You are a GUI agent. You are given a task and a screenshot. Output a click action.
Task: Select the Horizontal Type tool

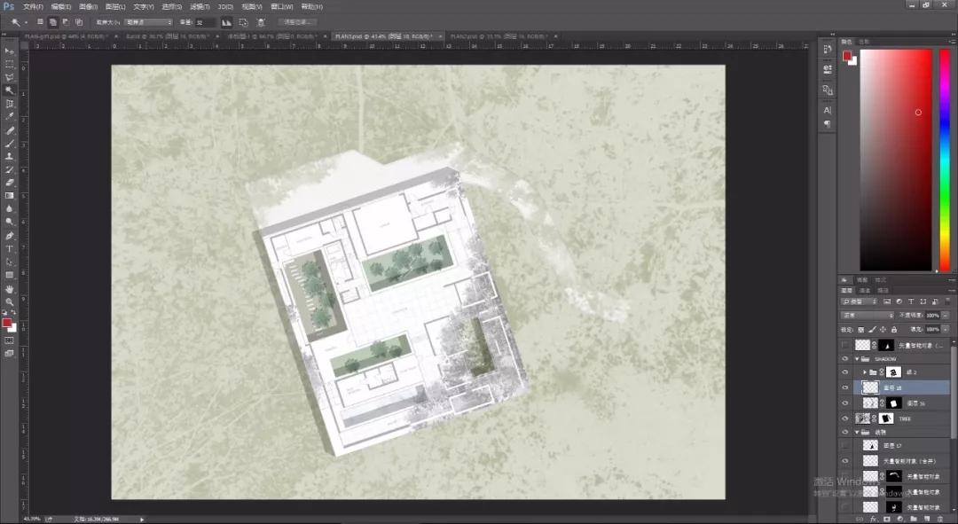point(9,248)
